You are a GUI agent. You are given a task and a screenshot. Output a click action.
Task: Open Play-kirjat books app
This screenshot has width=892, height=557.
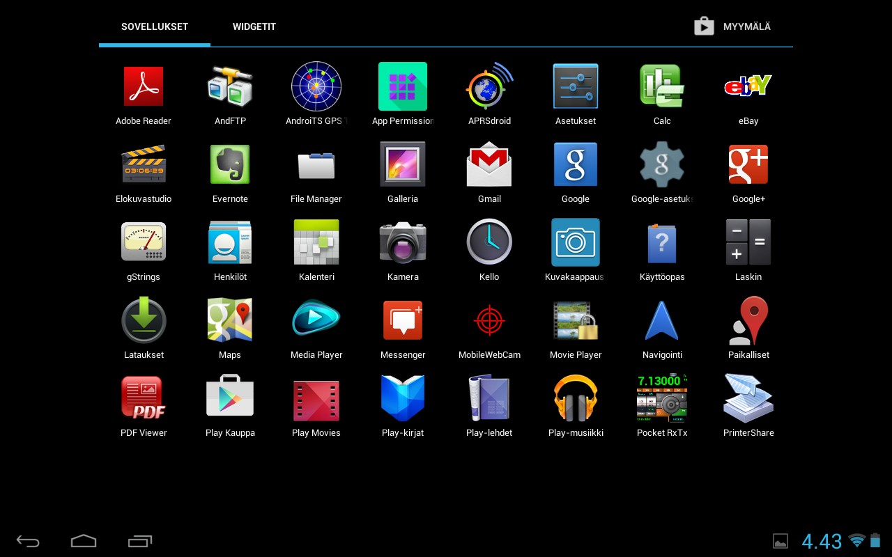coord(403,398)
